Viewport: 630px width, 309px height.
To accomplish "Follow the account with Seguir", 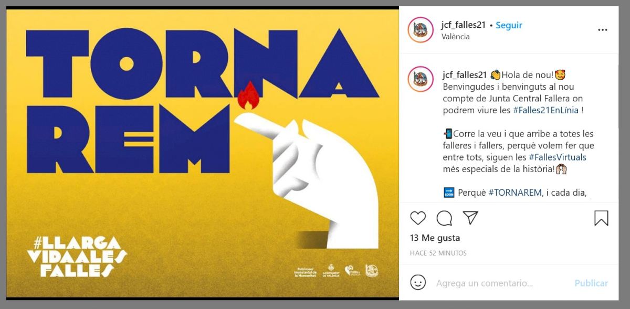I will coord(509,25).
